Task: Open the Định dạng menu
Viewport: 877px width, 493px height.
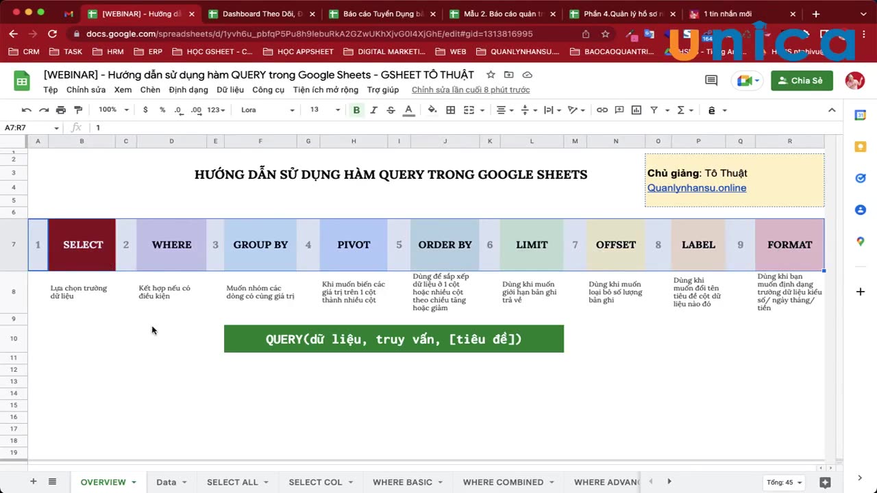Action: click(188, 90)
